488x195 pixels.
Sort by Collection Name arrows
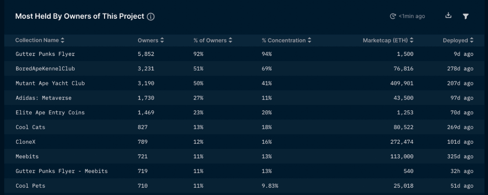click(x=63, y=40)
